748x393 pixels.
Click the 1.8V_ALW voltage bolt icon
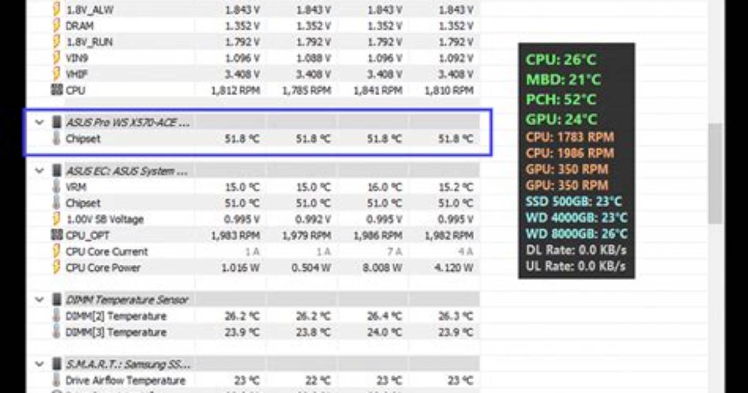point(57,9)
